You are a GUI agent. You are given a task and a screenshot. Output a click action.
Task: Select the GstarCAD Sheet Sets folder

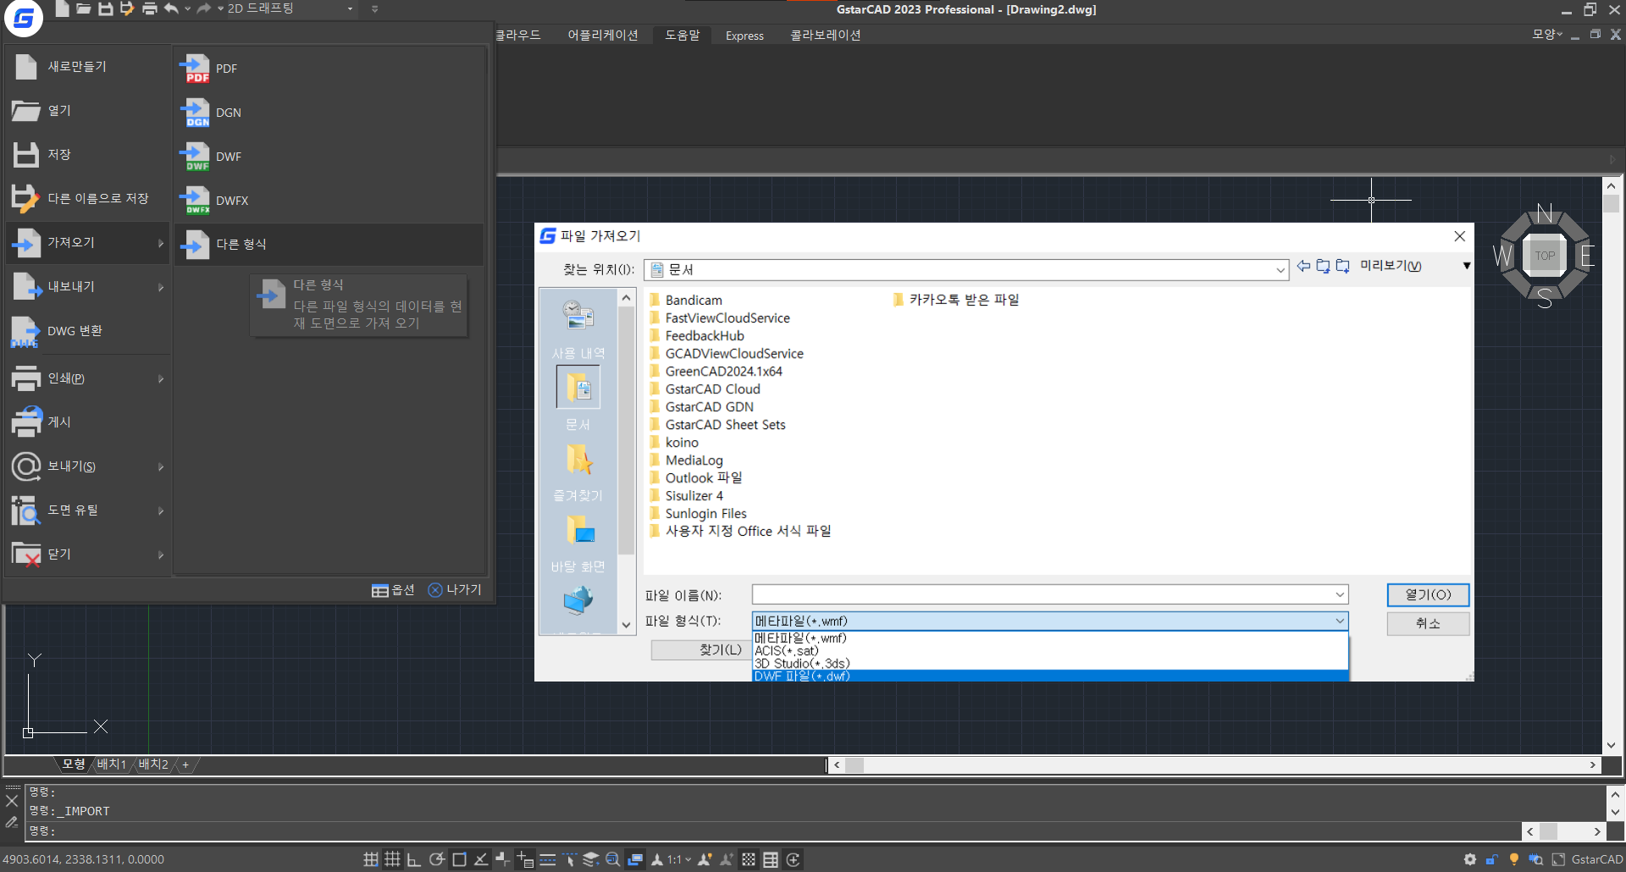coord(718,425)
